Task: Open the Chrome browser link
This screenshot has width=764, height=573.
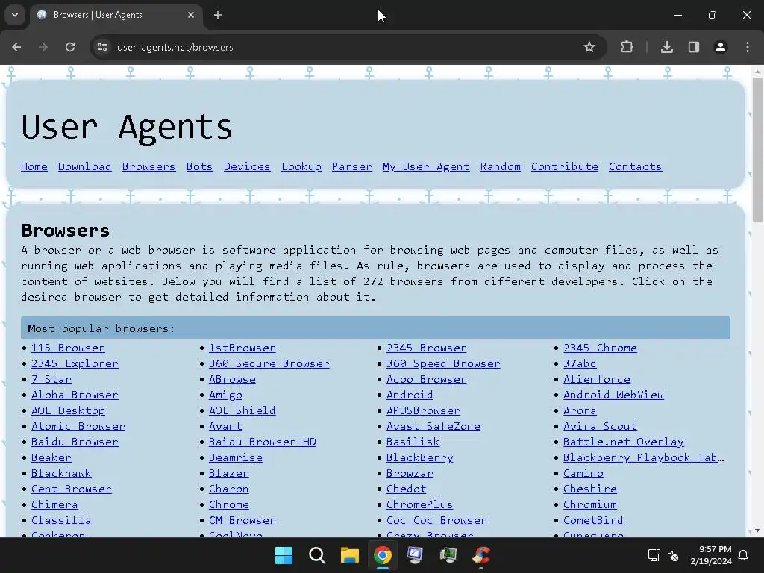Action: [x=229, y=504]
